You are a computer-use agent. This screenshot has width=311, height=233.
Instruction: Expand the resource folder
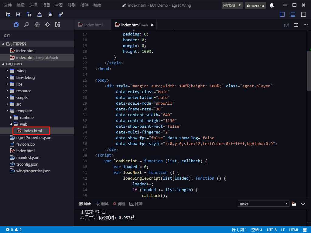(x=37, y=91)
